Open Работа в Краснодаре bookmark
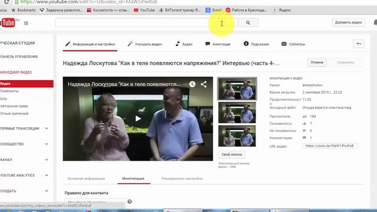 point(246,10)
